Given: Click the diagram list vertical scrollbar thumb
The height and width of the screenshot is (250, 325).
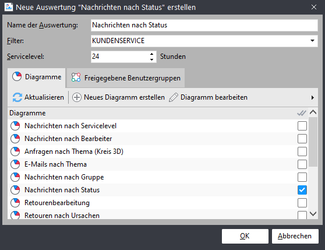Looking at the screenshot, I should click(x=313, y=142).
